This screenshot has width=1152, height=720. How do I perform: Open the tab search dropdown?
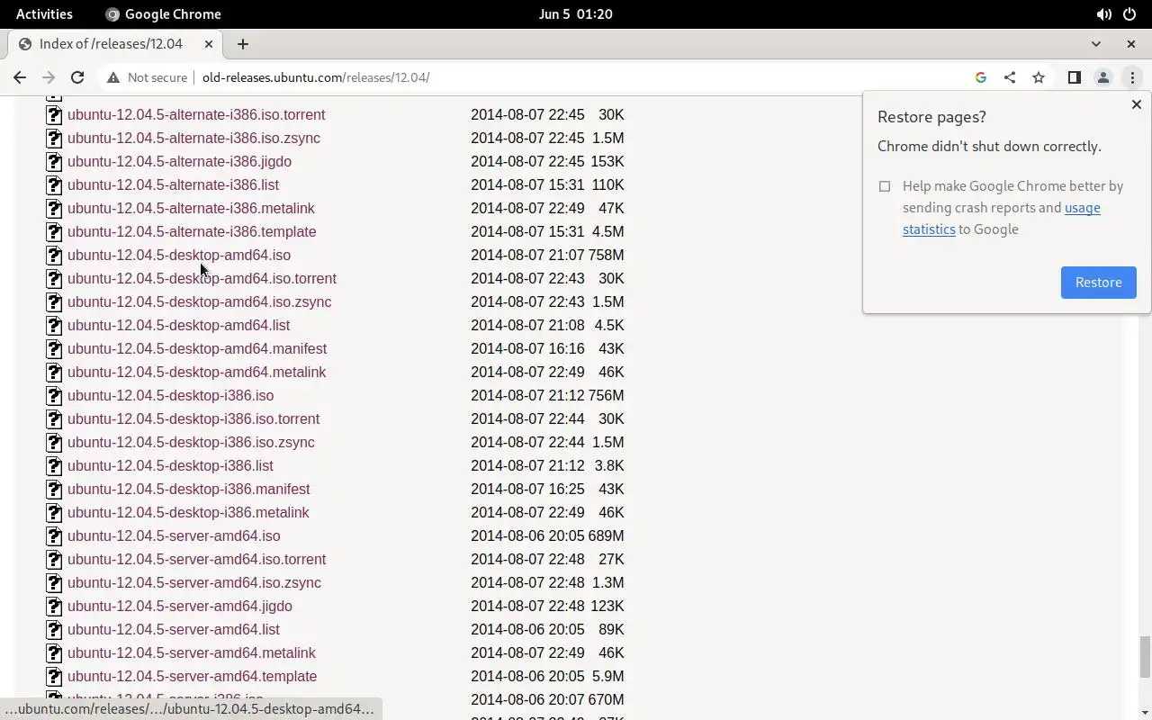tap(1095, 43)
